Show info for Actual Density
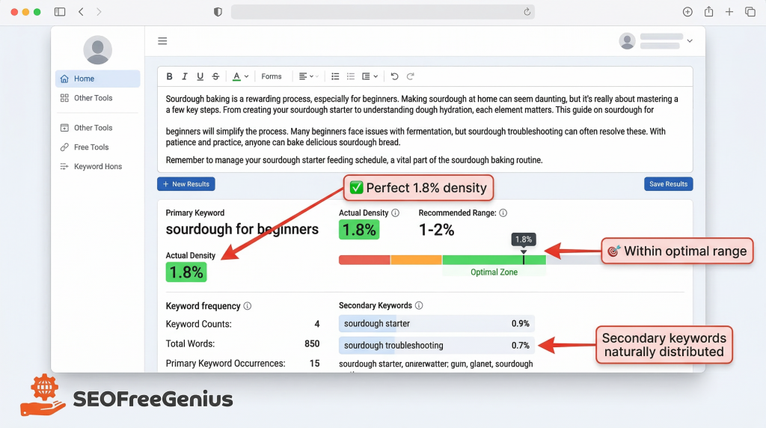Image resolution: width=766 pixels, height=428 pixels. [x=395, y=213]
